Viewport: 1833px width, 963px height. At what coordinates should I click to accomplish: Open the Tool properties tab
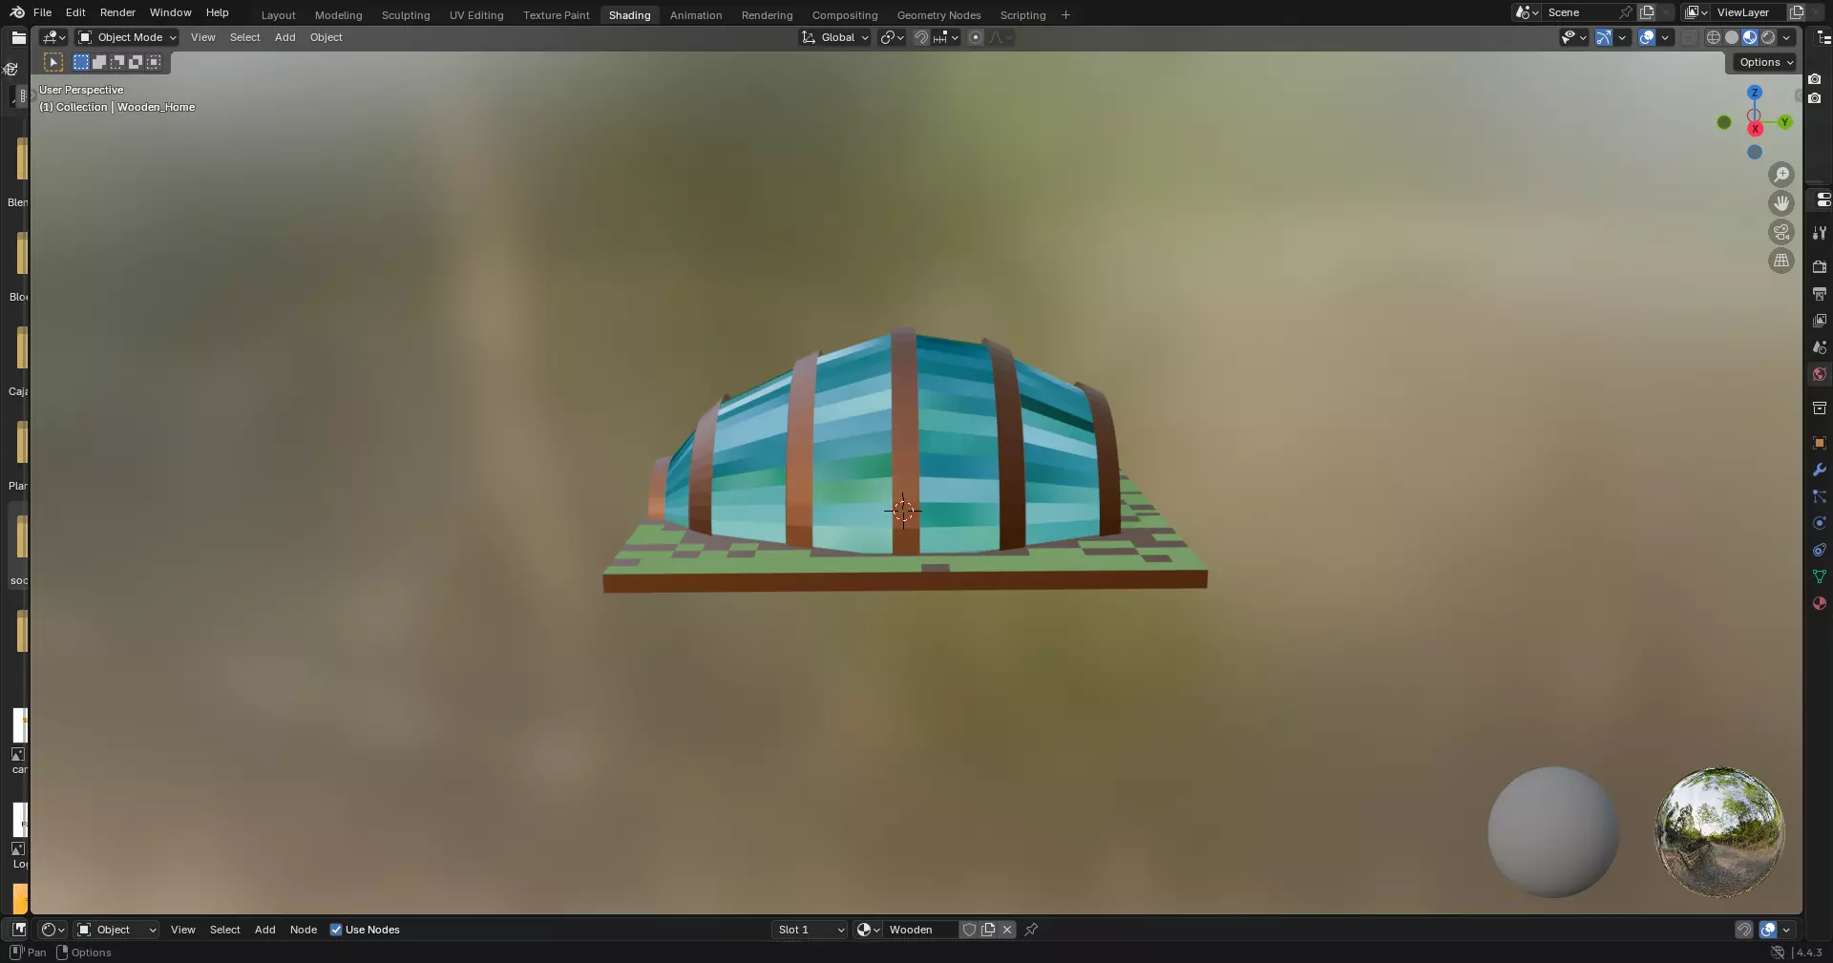coord(1820,233)
